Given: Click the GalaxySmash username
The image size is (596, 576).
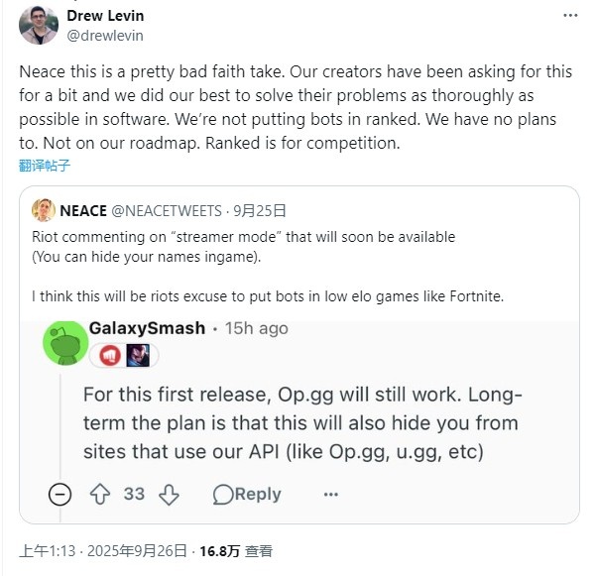Looking at the screenshot, I should (148, 327).
